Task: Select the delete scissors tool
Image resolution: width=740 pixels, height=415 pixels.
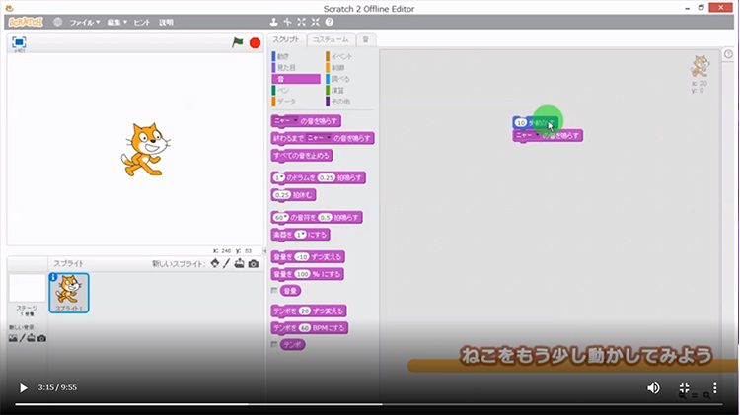Action: coord(287,22)
